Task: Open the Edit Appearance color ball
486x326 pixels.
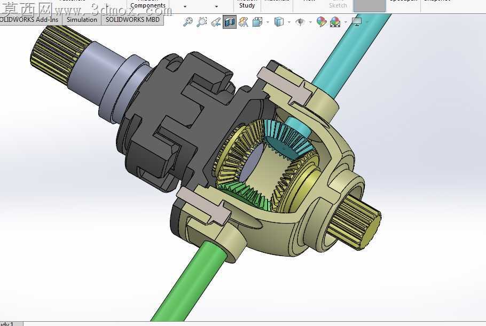Action: (x=322, y=22)
